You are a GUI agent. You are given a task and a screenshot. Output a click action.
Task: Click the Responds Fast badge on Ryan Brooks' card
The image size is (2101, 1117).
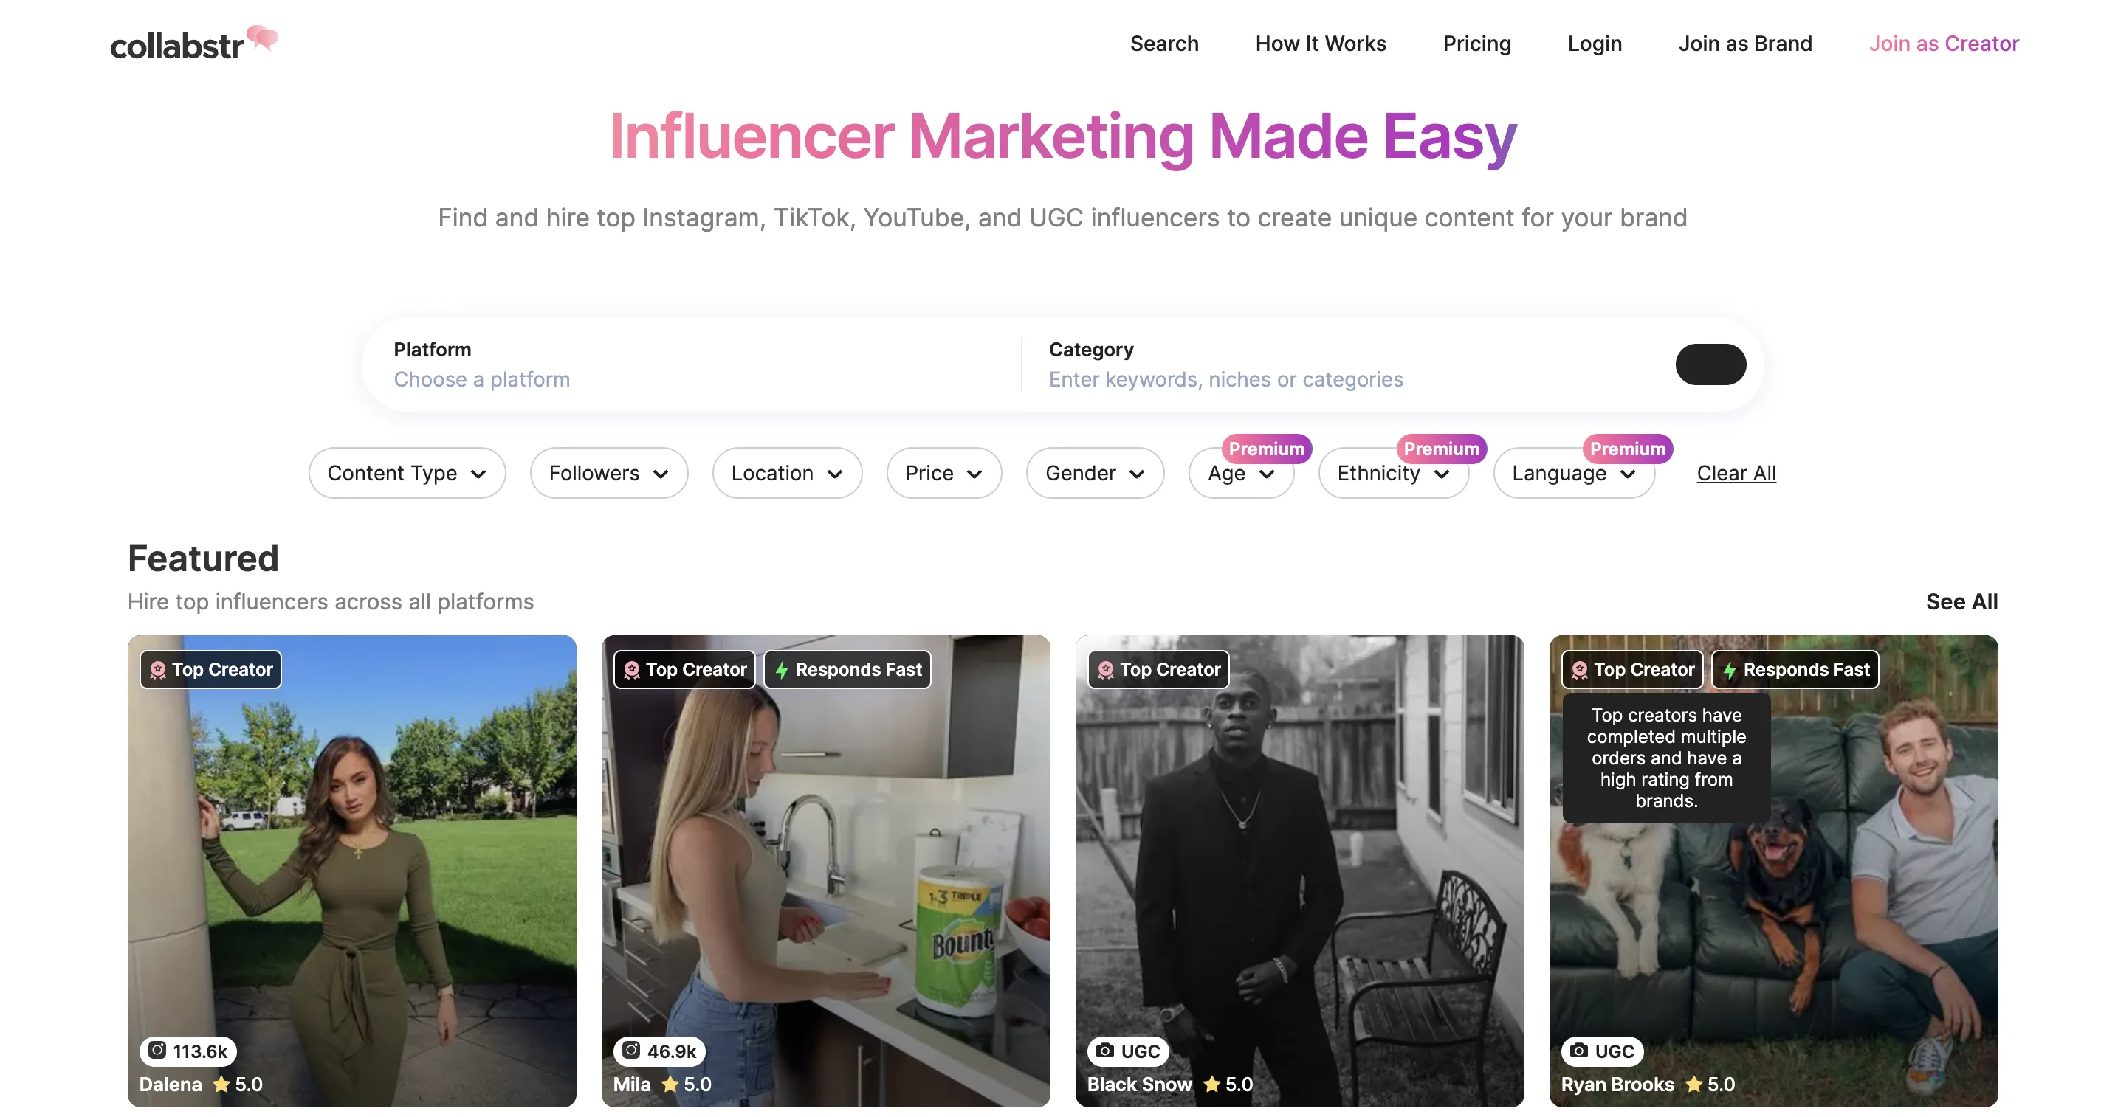click(1795, 669)
